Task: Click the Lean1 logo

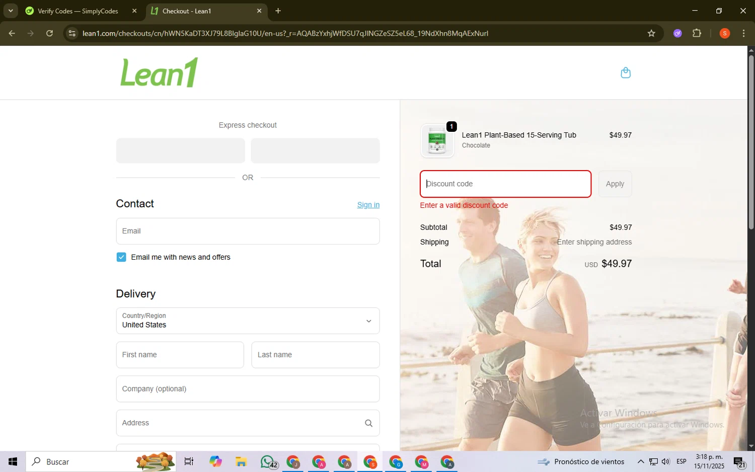Action: point(159,72)
